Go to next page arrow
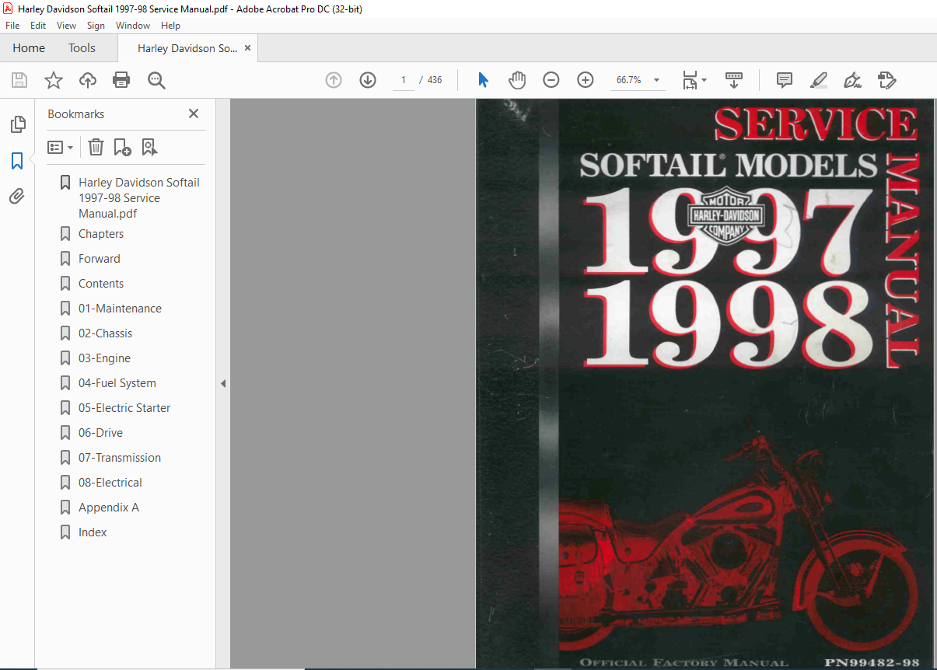The image size is (937, 670). tap(368, 80)
